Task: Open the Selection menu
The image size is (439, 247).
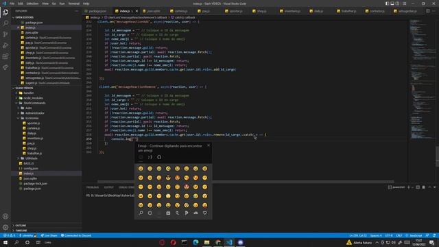Action: pyautogui.click(x=32, y=3)
